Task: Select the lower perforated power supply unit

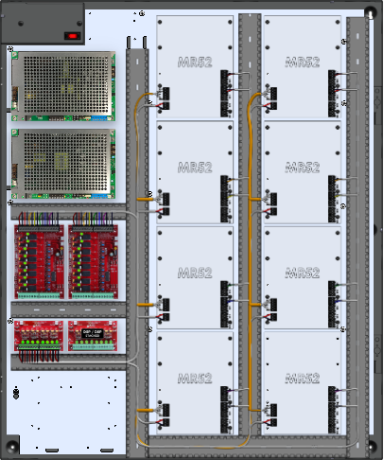Action: (x=63, y=164)
